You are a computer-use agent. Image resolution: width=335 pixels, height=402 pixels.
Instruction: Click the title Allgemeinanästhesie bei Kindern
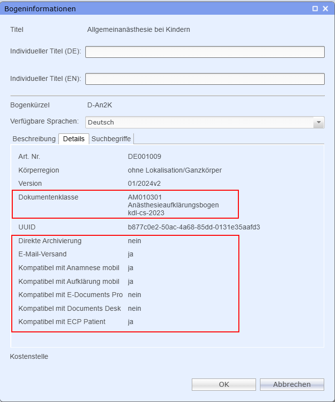138,29
